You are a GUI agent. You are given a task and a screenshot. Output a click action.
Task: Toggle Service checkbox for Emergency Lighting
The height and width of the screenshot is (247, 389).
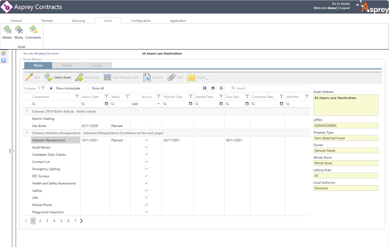(146, 169)
